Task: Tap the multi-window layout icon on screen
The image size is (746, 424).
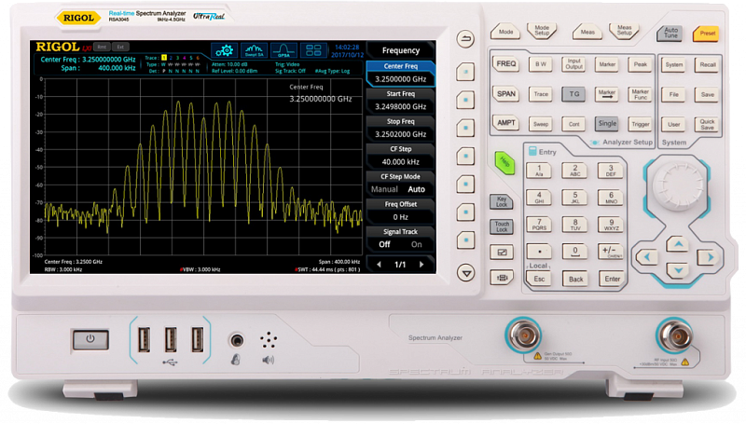Action: 315,51
